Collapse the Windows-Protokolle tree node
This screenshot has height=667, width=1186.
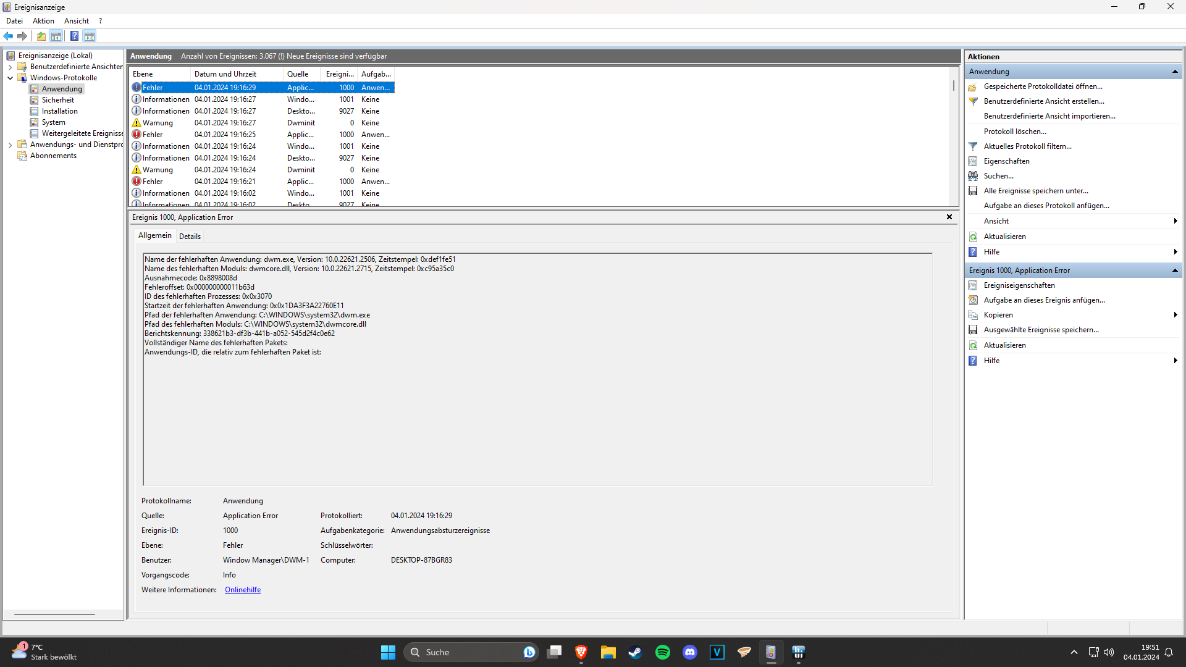[11, 78]
